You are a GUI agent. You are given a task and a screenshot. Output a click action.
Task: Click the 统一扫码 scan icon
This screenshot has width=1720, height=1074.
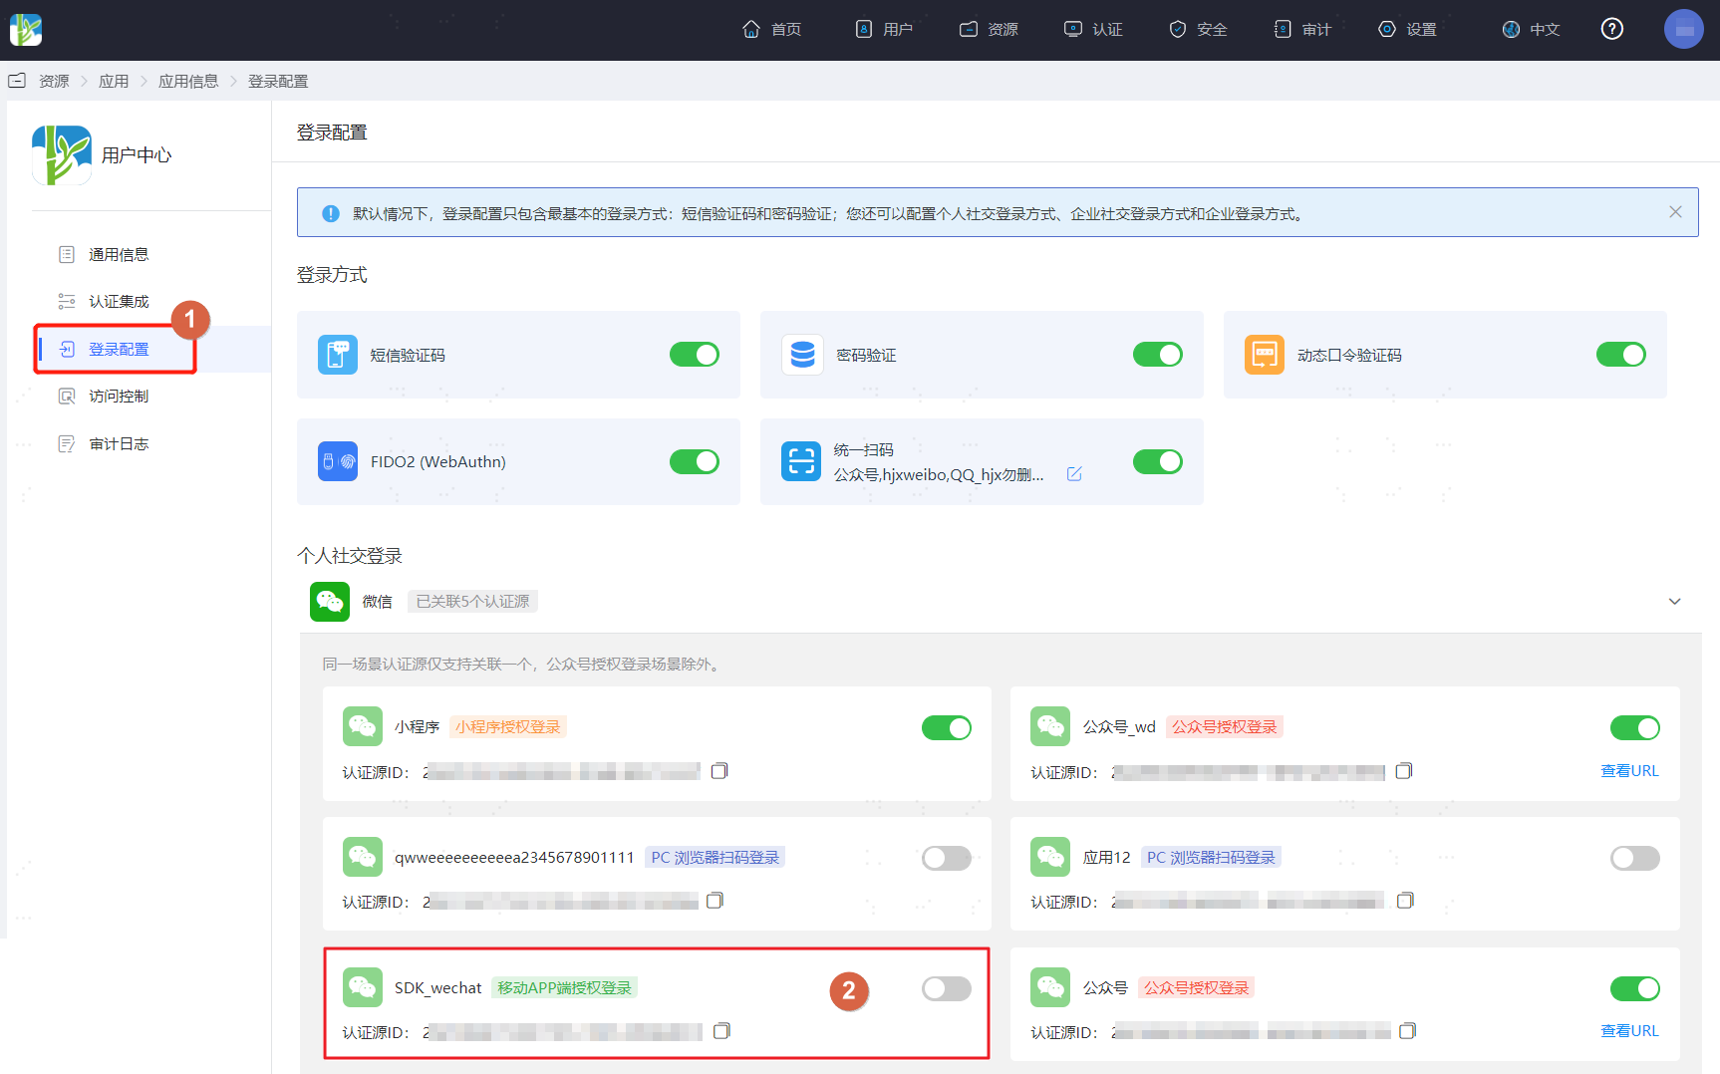[801, 461]
